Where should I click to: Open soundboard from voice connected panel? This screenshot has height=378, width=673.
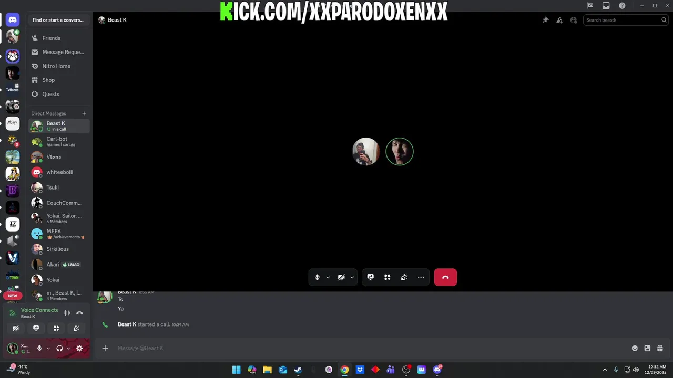76,328
